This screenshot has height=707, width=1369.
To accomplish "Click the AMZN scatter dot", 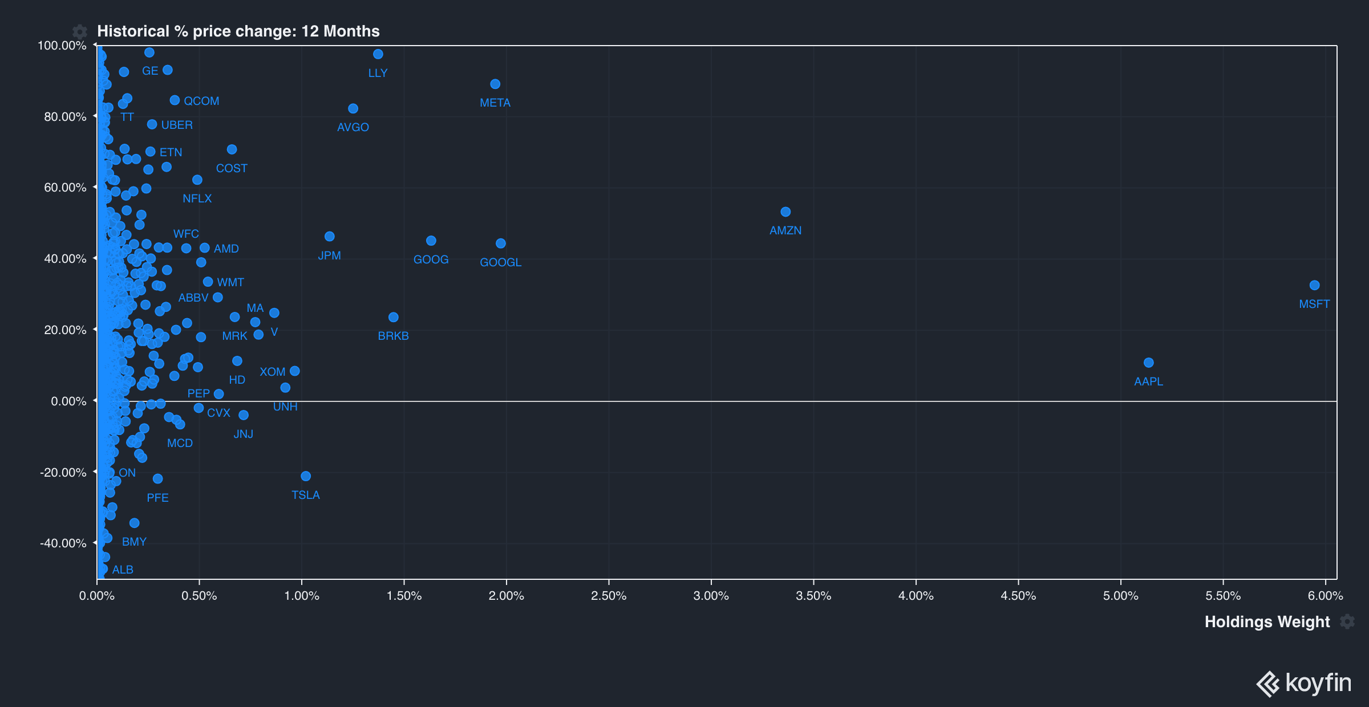I will 785,212.
